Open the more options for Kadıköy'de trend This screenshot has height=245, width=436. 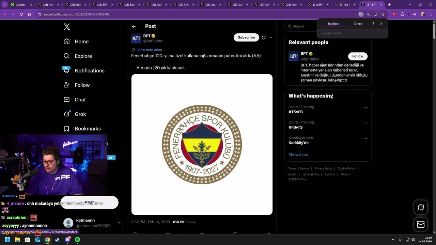click(x=365, y=138)
